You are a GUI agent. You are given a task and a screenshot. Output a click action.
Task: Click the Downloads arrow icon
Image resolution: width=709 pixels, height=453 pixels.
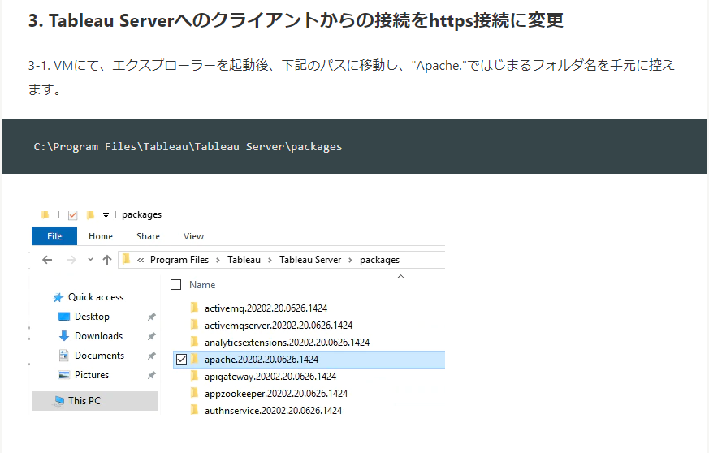pos(64,336)
